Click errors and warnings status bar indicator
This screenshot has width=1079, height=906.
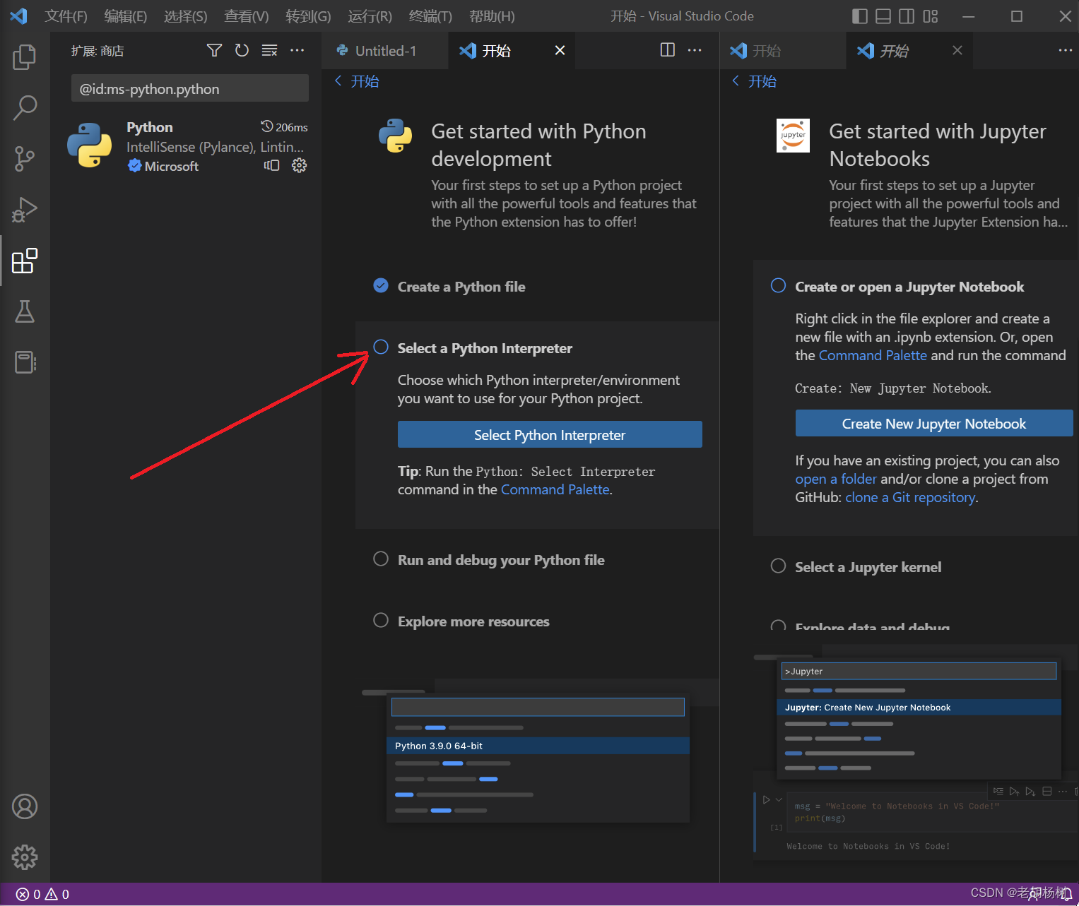click(x=42, y=894)
